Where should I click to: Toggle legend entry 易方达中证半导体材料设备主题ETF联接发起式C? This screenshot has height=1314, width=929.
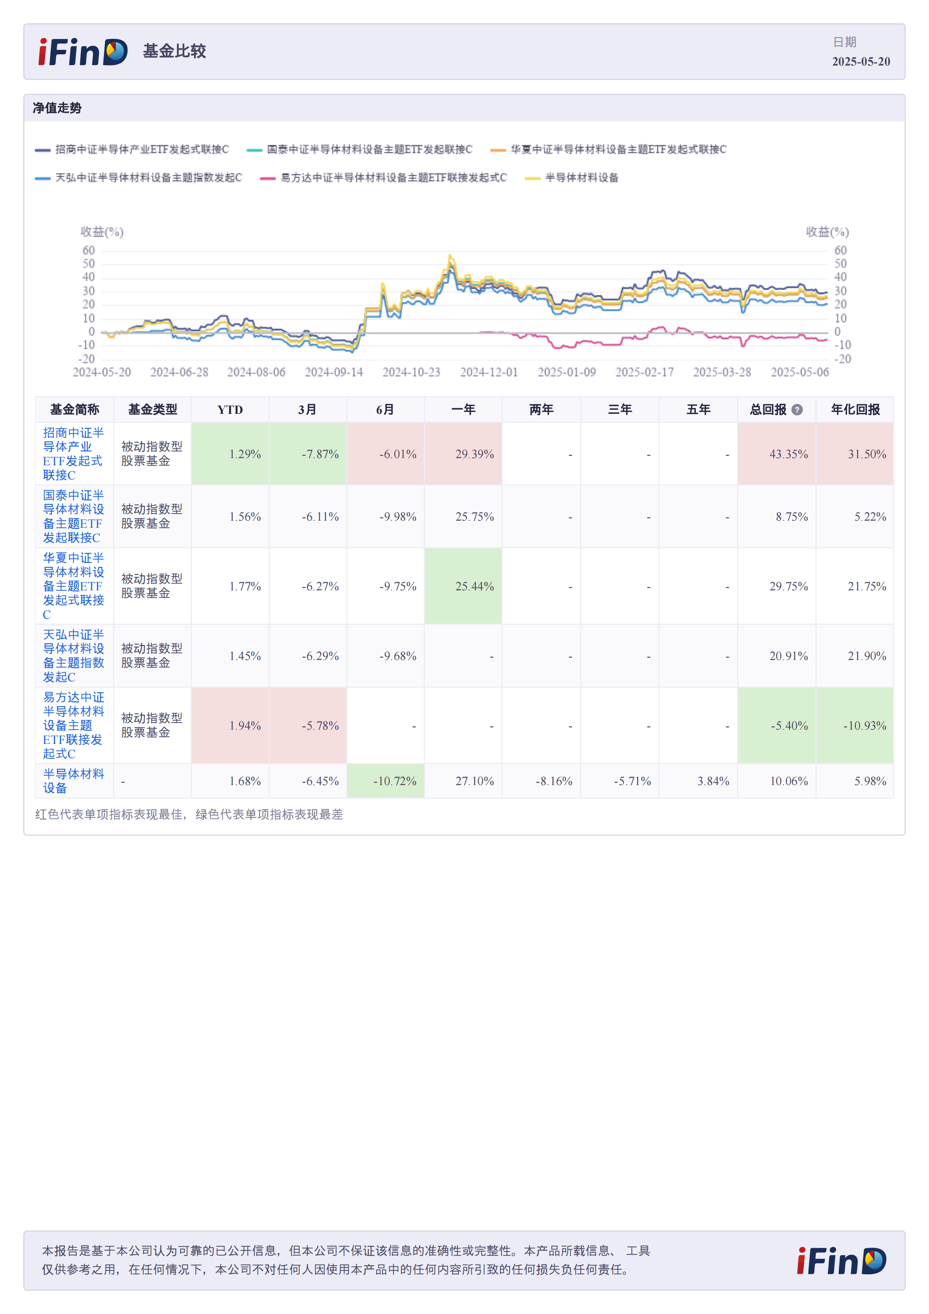tap(383, 178)
